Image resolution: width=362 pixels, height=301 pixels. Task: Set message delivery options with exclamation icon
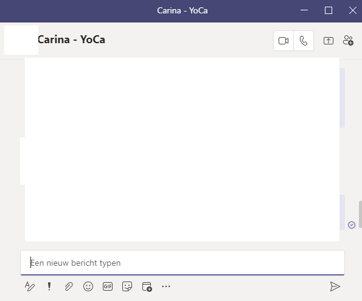tap(49, 286)
